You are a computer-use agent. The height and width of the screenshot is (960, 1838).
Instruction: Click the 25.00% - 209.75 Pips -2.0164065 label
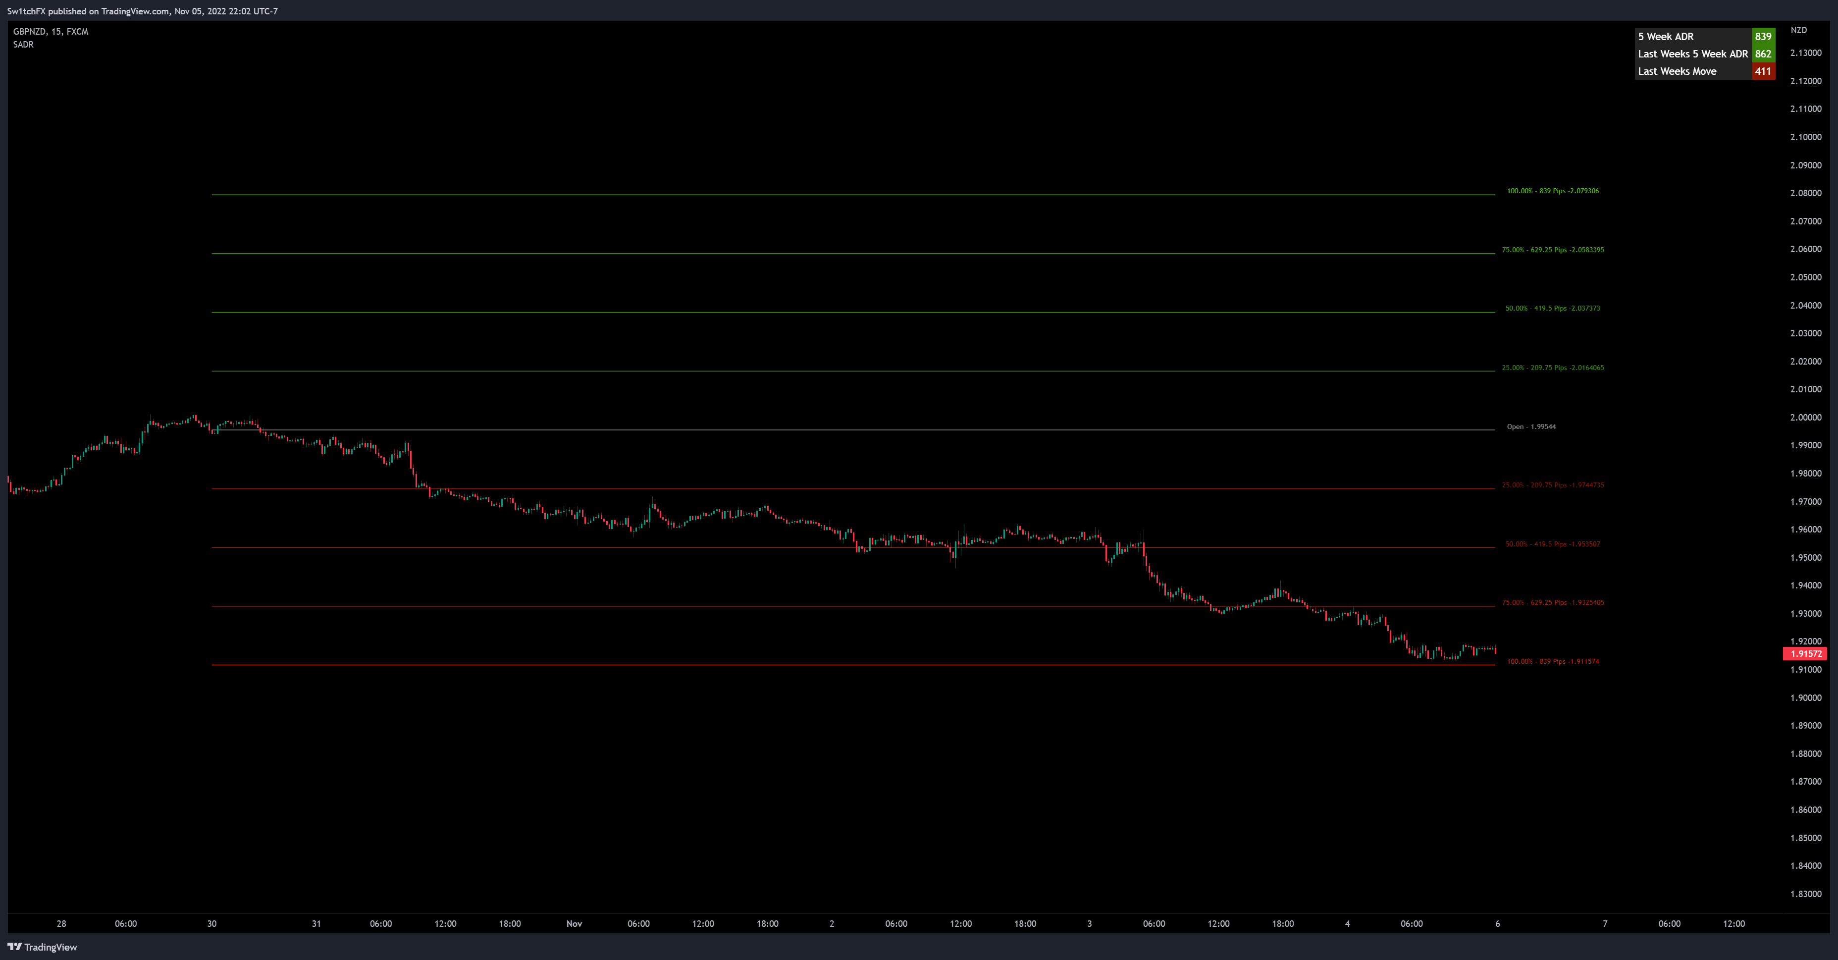1553,368
